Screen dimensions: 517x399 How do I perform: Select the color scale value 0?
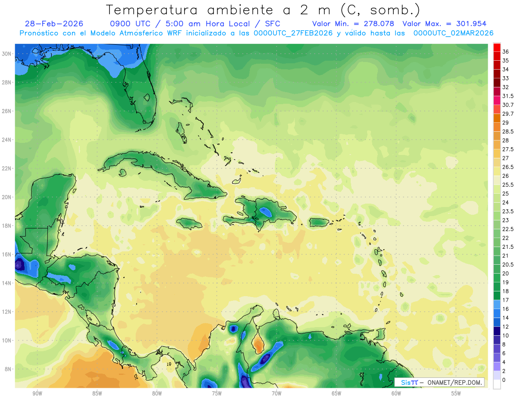[504, 380]
